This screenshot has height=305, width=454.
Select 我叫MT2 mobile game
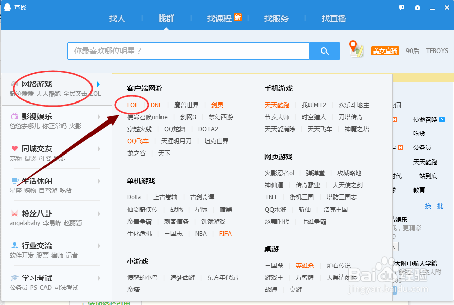coord(314,105)
